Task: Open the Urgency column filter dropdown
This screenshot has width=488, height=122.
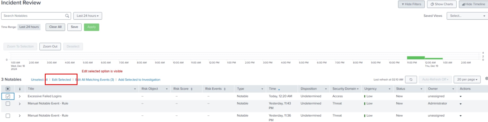Action: 390,89
